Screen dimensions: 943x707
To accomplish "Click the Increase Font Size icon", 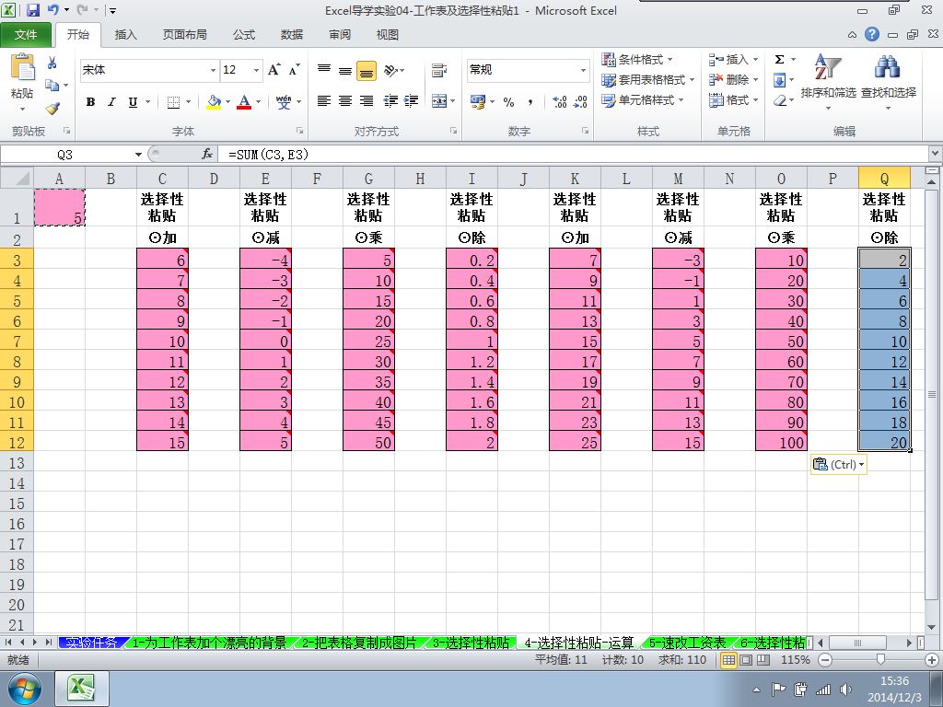I will coord(274,70).
